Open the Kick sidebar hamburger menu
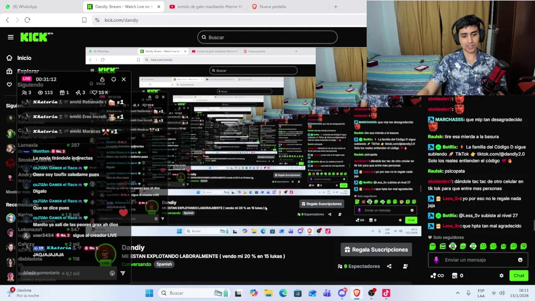Viewport: 535px width, 301px height. [10, 37]
